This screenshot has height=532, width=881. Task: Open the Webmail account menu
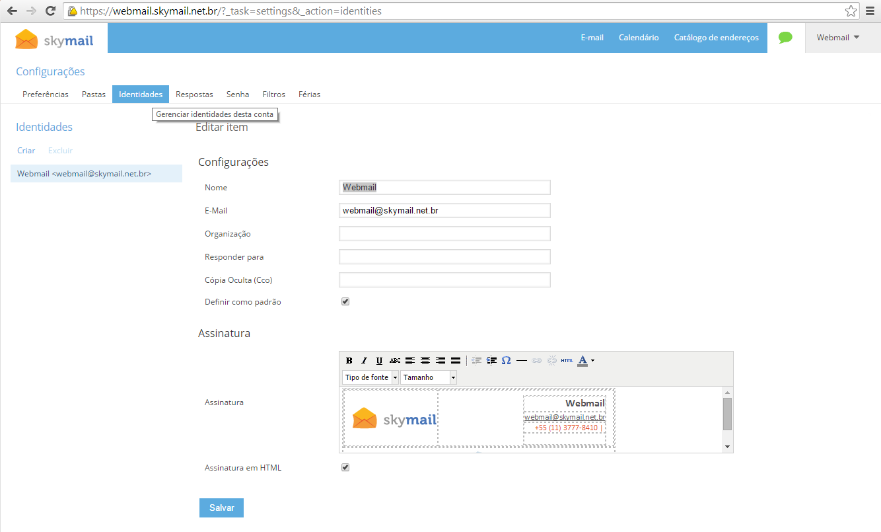838,38
